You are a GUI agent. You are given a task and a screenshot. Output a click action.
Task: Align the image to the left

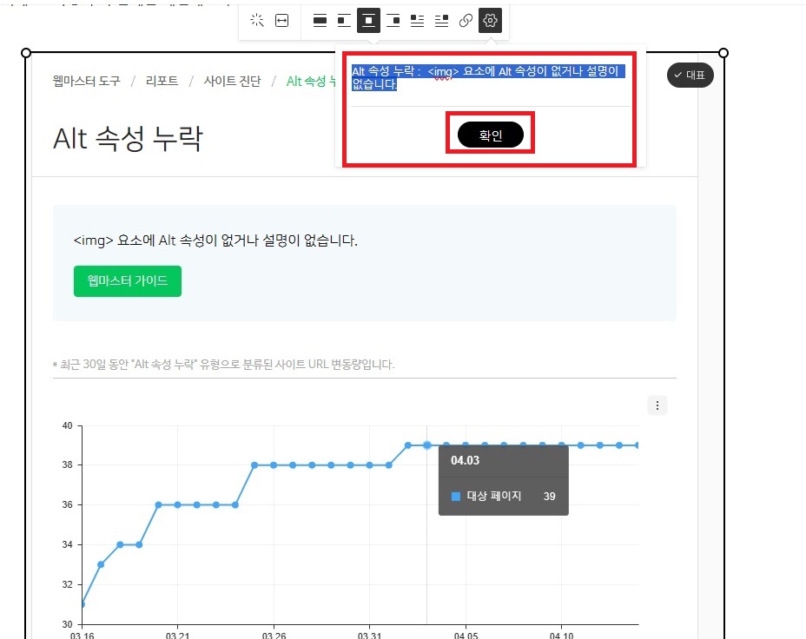(x=345, y=20)
